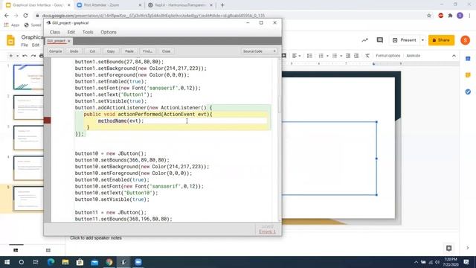Image resolution: width=476 pixels, height=268 pixels.
Task: Open comment history in Slides
Action: 380,40
